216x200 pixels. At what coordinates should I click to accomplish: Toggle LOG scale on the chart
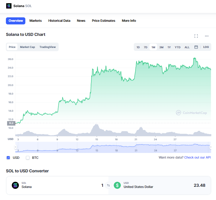pos(206,47)
